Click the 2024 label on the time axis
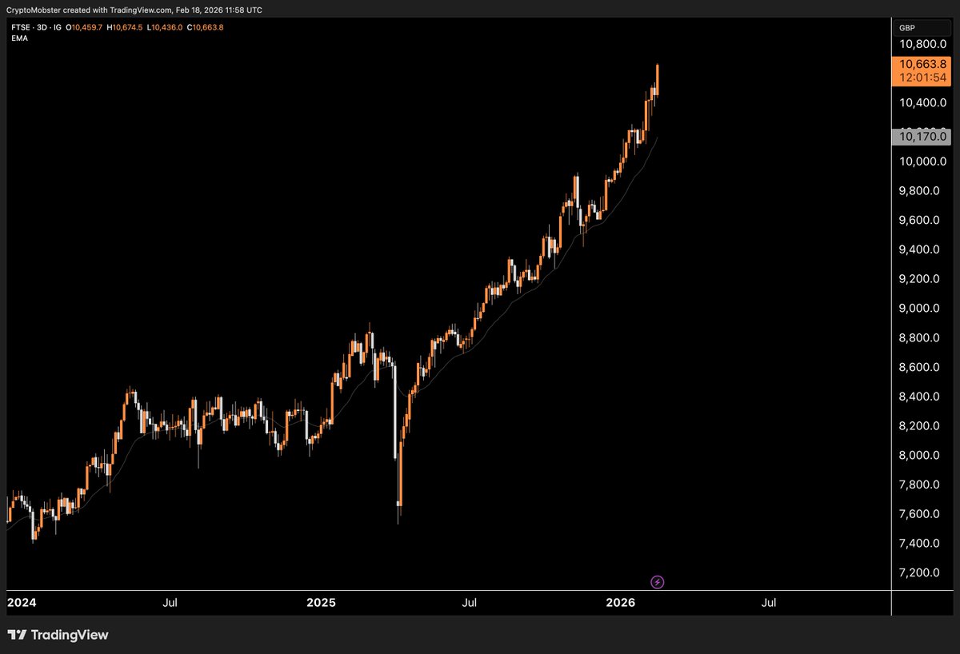 pos(21,603)
